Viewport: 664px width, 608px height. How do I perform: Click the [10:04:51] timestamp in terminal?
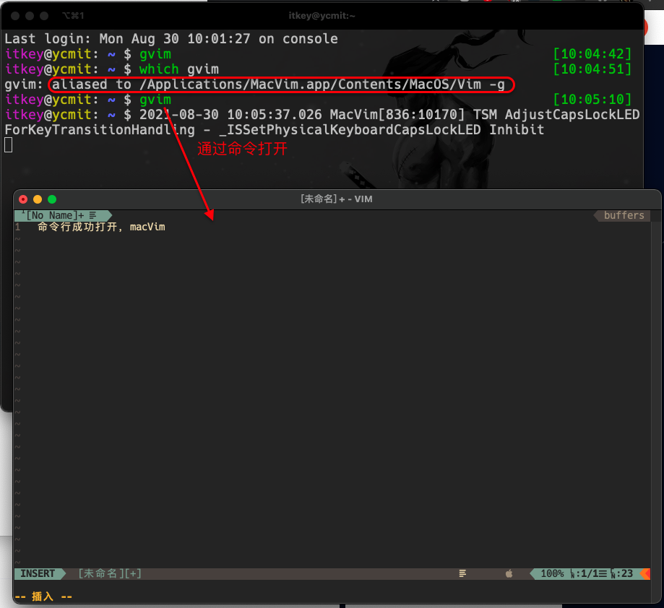click(x=592, y=69)
